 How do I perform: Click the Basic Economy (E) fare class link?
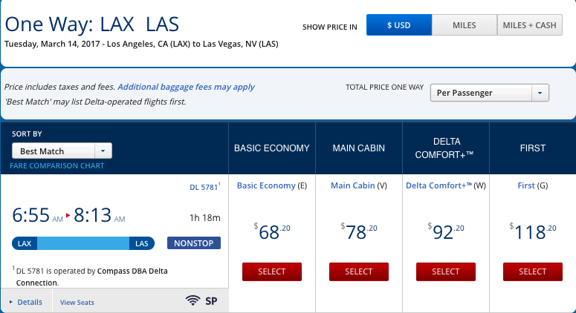pyautogui.click(x=266, y=185)
